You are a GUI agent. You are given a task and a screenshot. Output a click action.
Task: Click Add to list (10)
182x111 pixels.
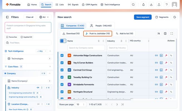(x=124, y=33)
